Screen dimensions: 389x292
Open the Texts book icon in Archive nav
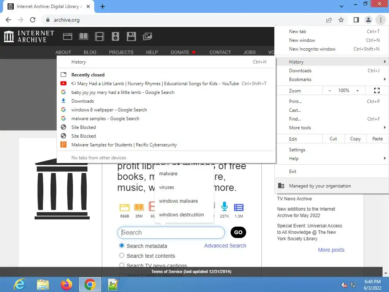coord(83,36)
